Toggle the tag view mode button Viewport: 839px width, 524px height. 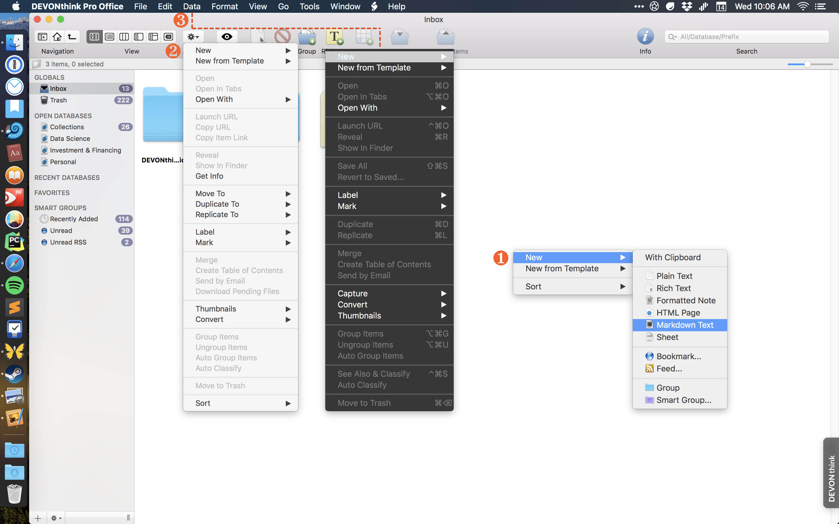tap(168, 36)
